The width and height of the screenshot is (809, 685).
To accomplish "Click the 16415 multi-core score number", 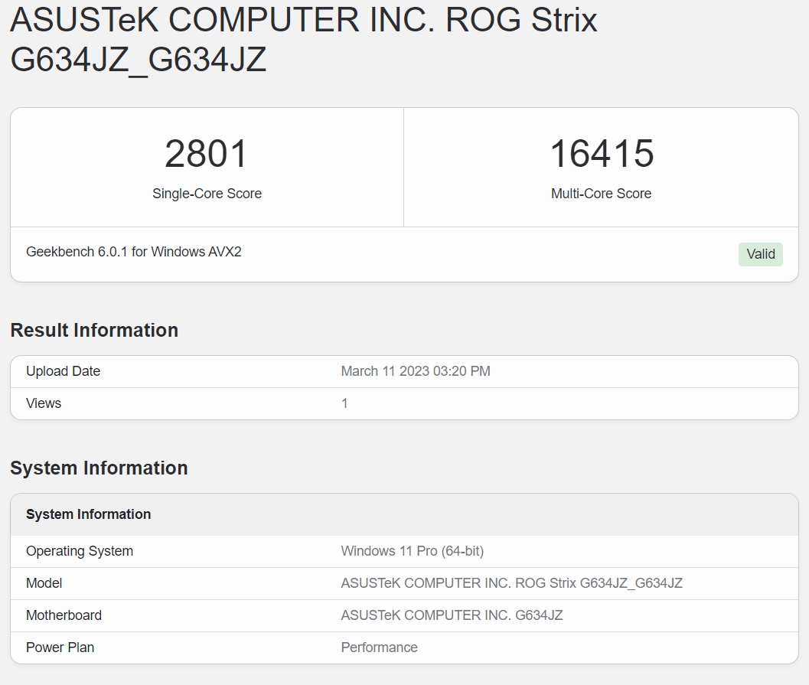I will tap(601, 154).
